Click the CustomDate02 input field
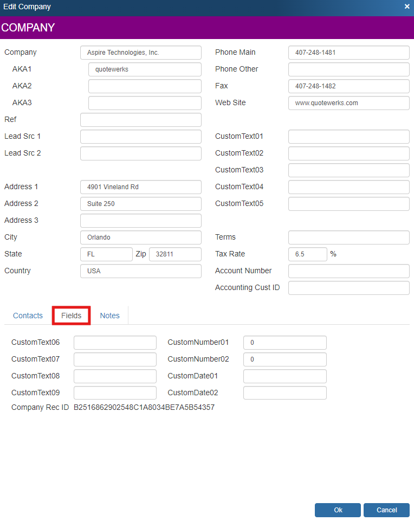 coord(284,393)
